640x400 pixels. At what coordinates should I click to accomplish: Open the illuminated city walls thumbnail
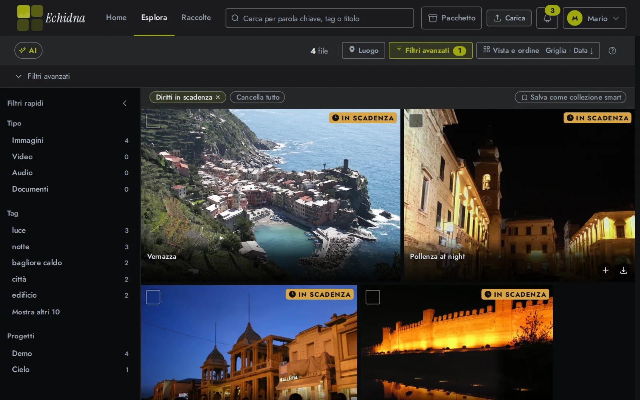point(457,342)
